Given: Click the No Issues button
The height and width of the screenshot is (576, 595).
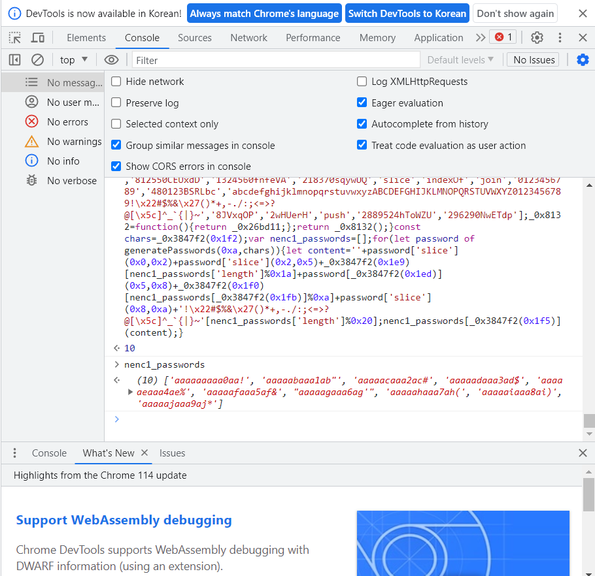Looking at the screenshot, I should coord(534,60).
